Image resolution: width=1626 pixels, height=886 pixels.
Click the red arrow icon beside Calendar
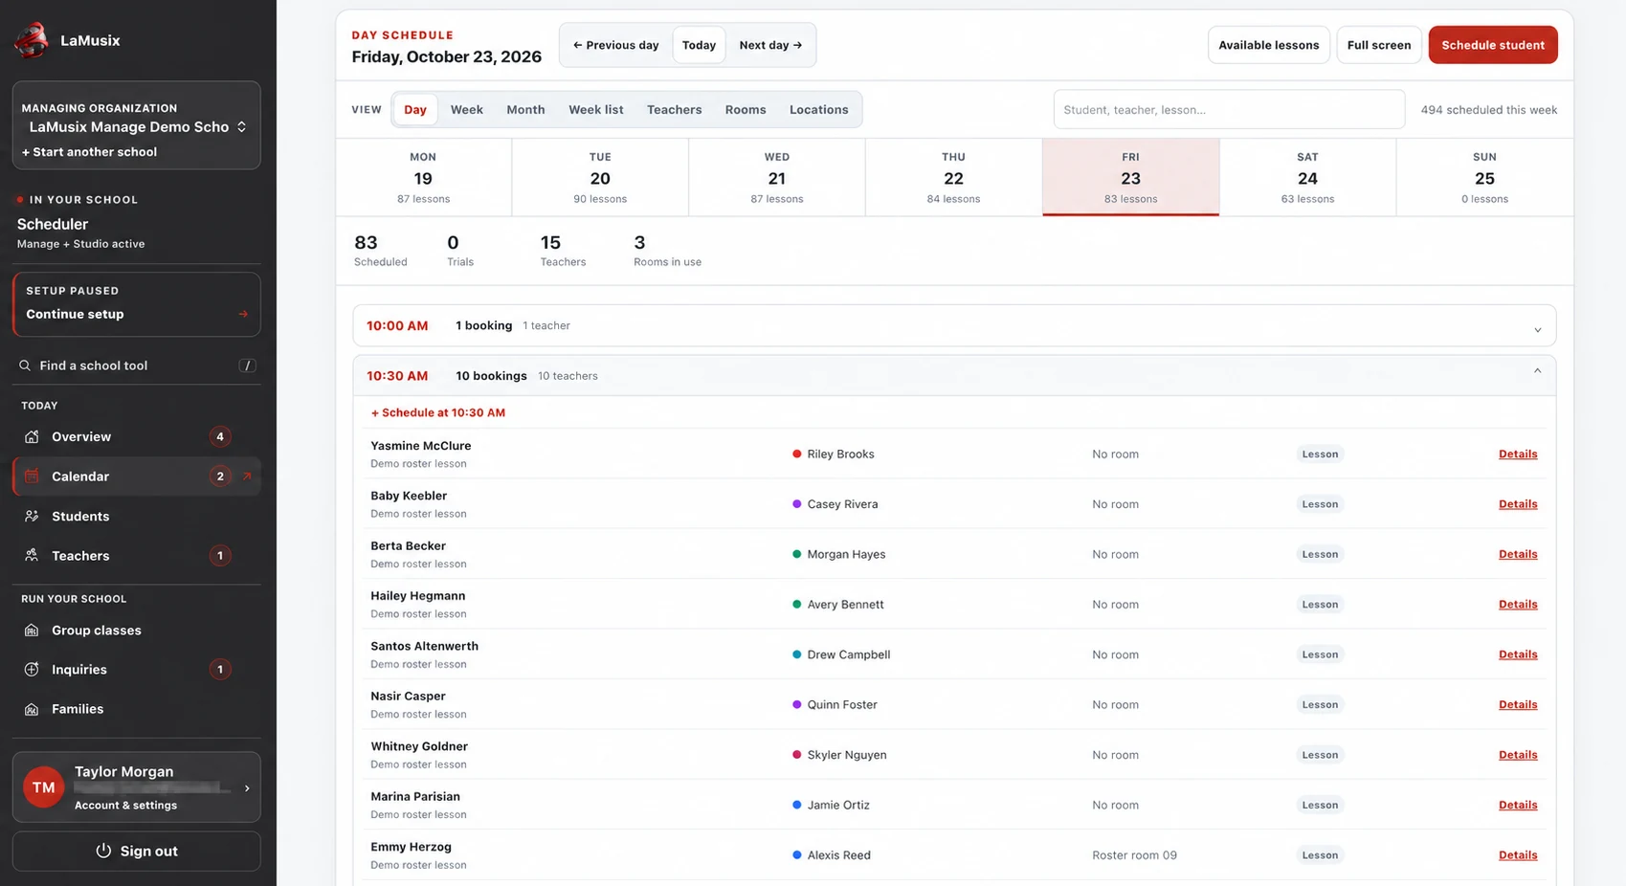pyautogui.click(x=247, y=476)
